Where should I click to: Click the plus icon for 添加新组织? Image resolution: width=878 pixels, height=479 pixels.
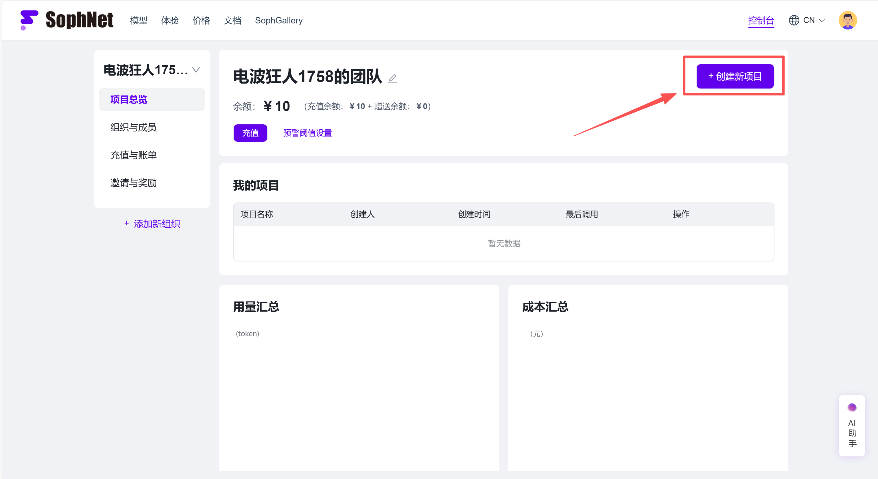(x=126, y=224)
